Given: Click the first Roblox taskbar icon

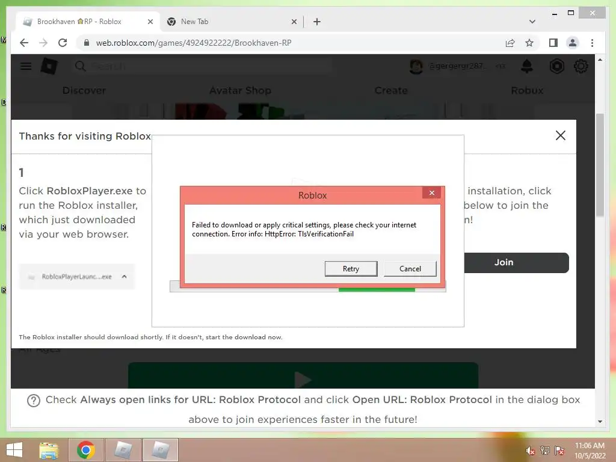Looking at the screenshot, I should [x=123, y=450].
